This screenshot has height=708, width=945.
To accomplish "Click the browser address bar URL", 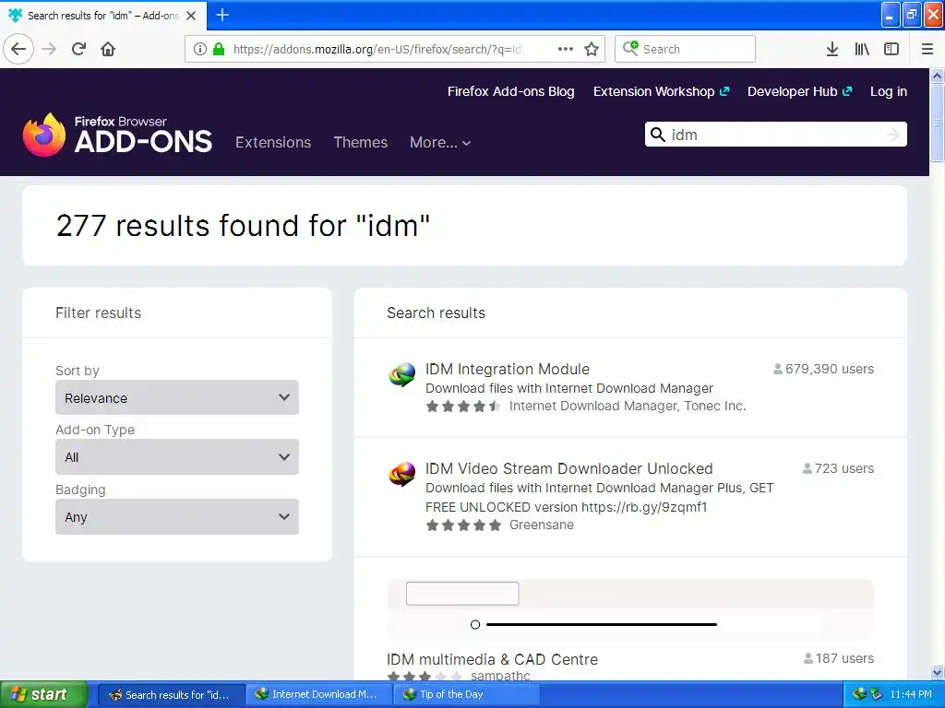I will [x=377, y=49].
